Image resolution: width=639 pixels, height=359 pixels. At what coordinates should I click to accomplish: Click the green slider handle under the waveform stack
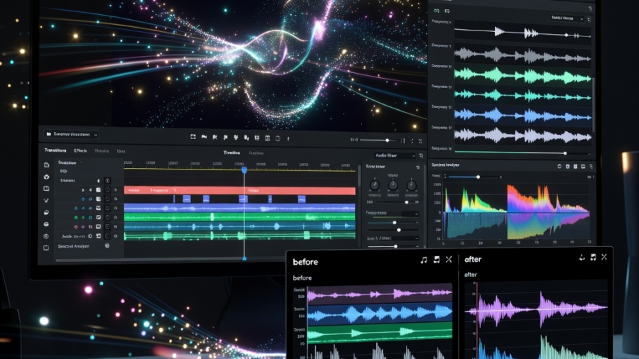(565, 153)
